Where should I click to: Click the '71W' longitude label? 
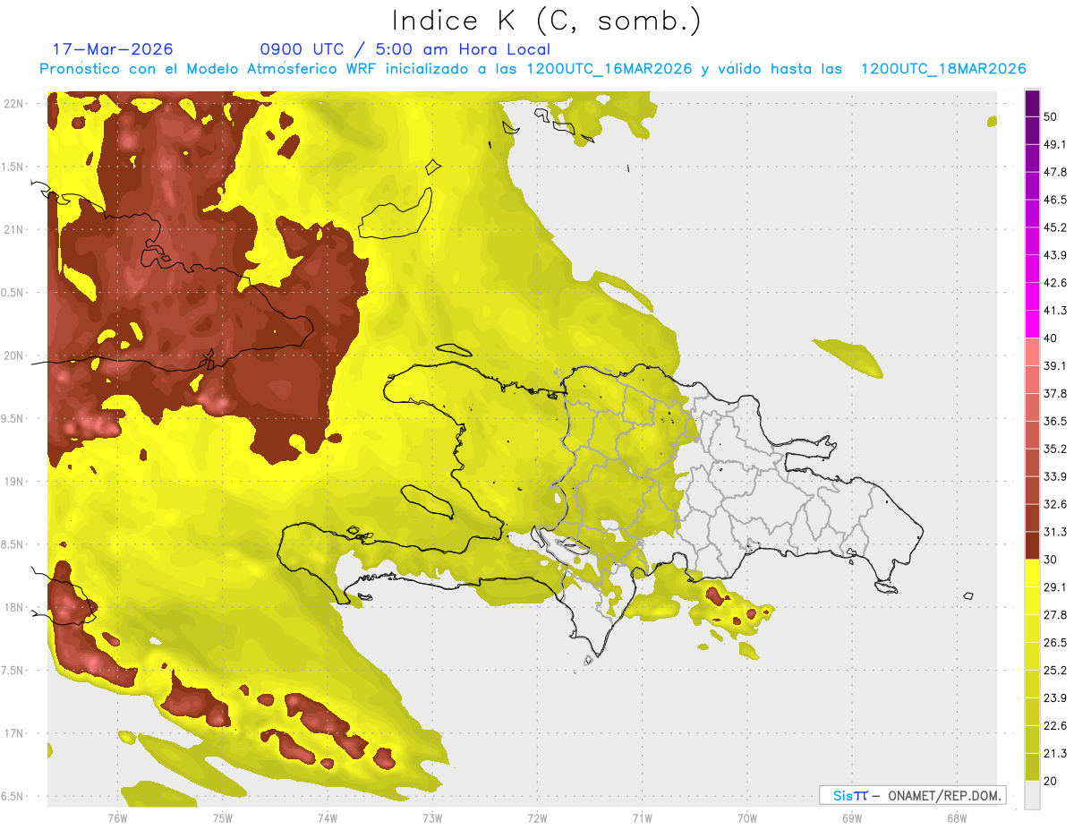[642, 817]
